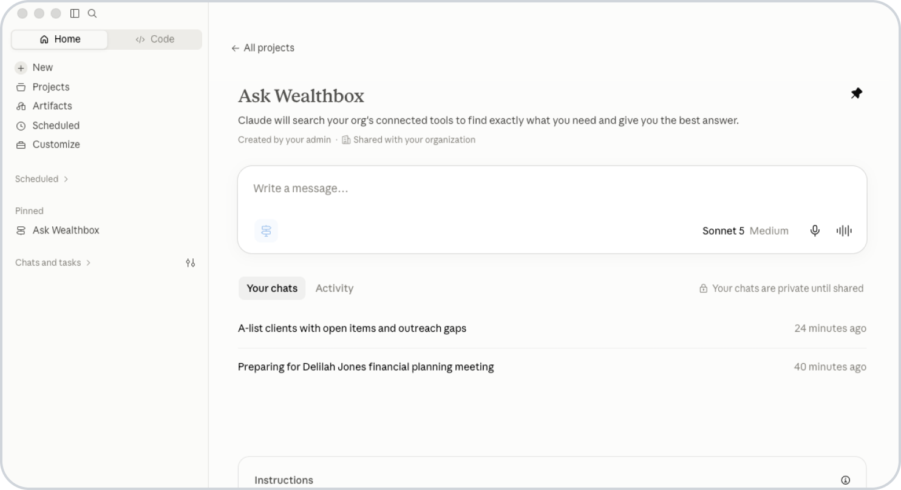
Task: Select the Your chats tab
Action: [x=272, y=288]
